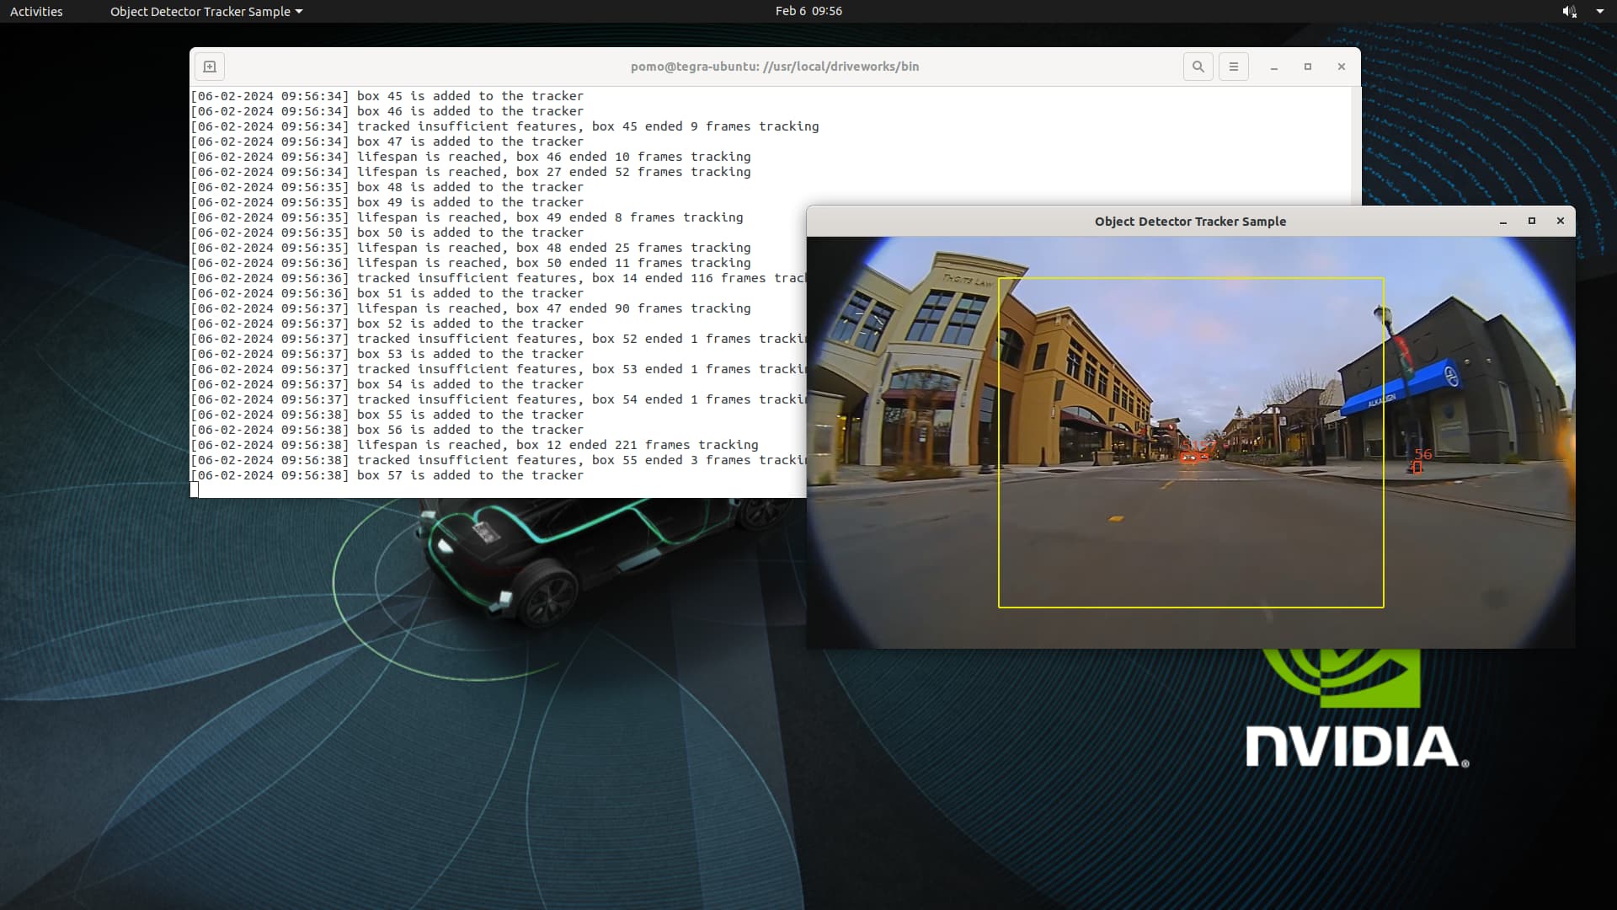Viewport: 1617px width, 910px height.
Task: Close the Object Detector Tracker Sample window
Action: coord(1561,221)
